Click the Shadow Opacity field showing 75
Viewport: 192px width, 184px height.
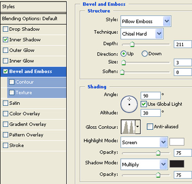coord(183,175)
